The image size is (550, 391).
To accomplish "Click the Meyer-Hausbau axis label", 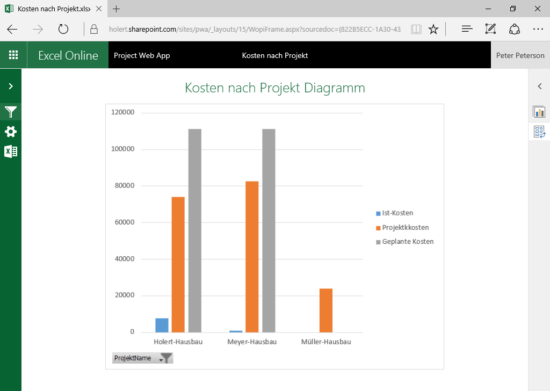I will point(252,342).
